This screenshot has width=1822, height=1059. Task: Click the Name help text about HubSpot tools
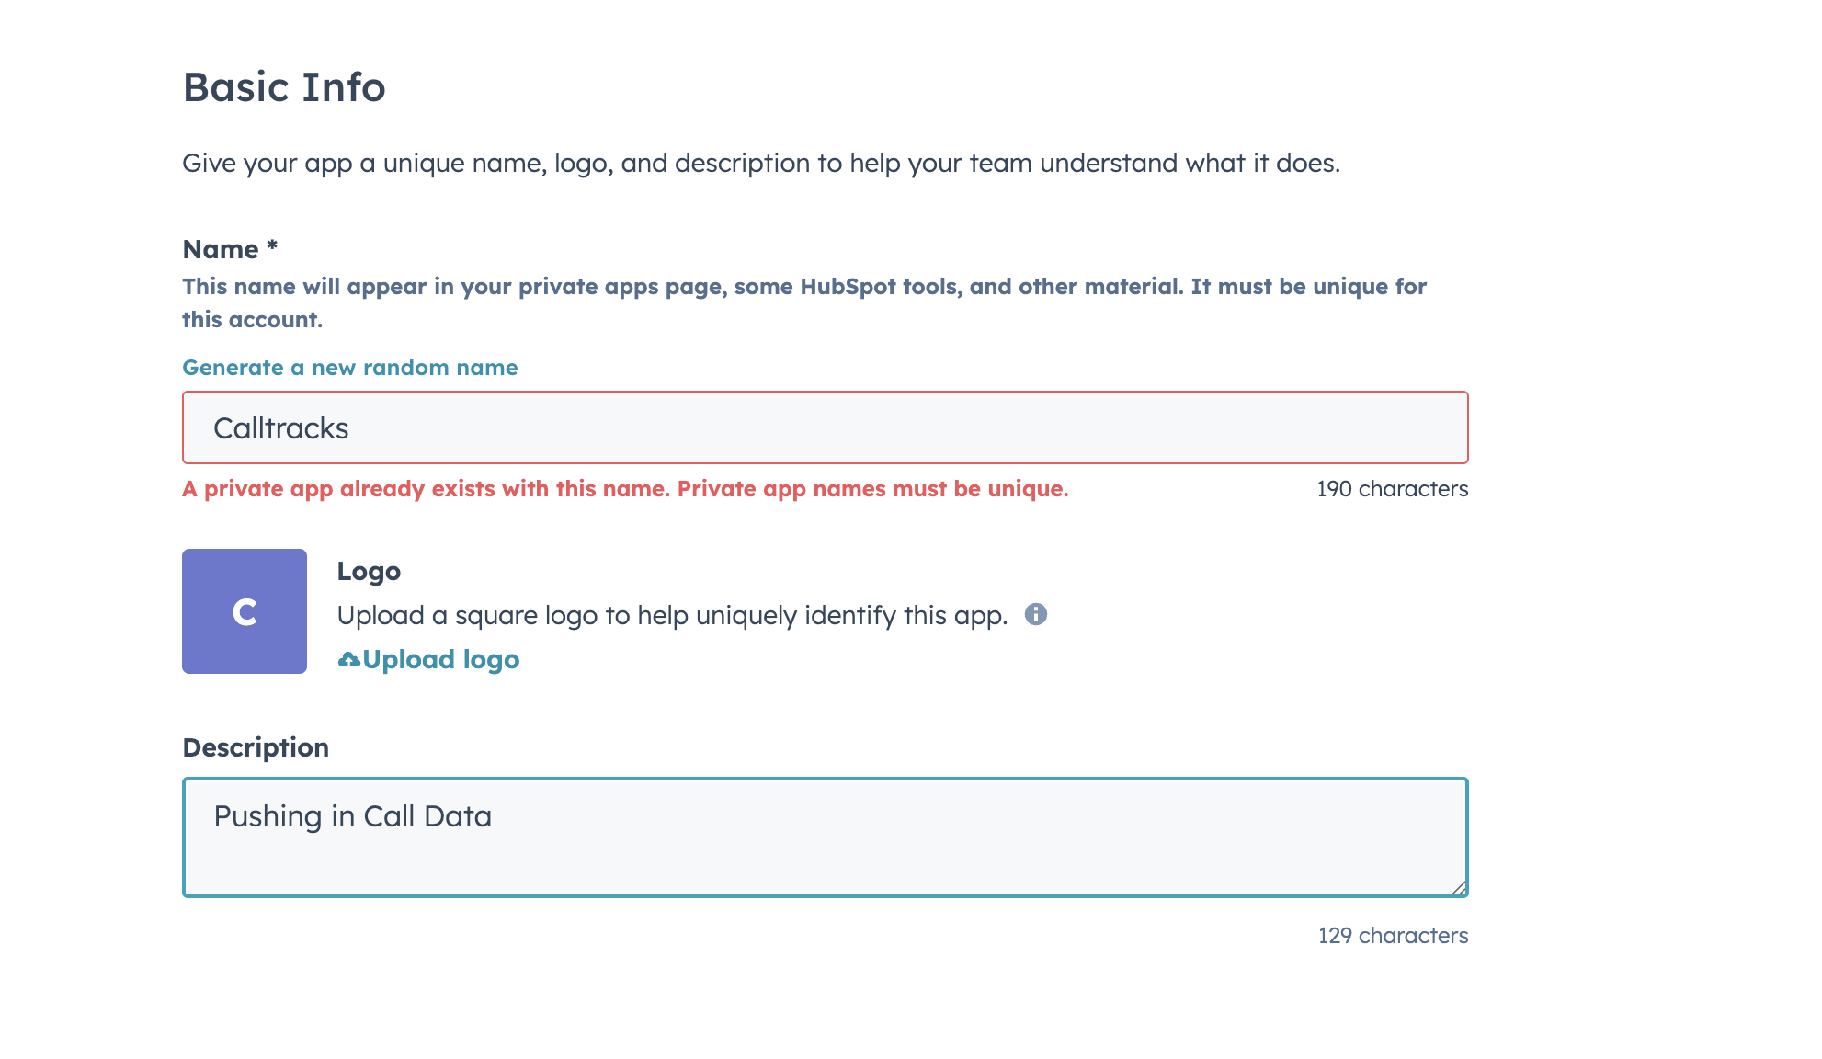pyautogui.click(x=804, y=303)
